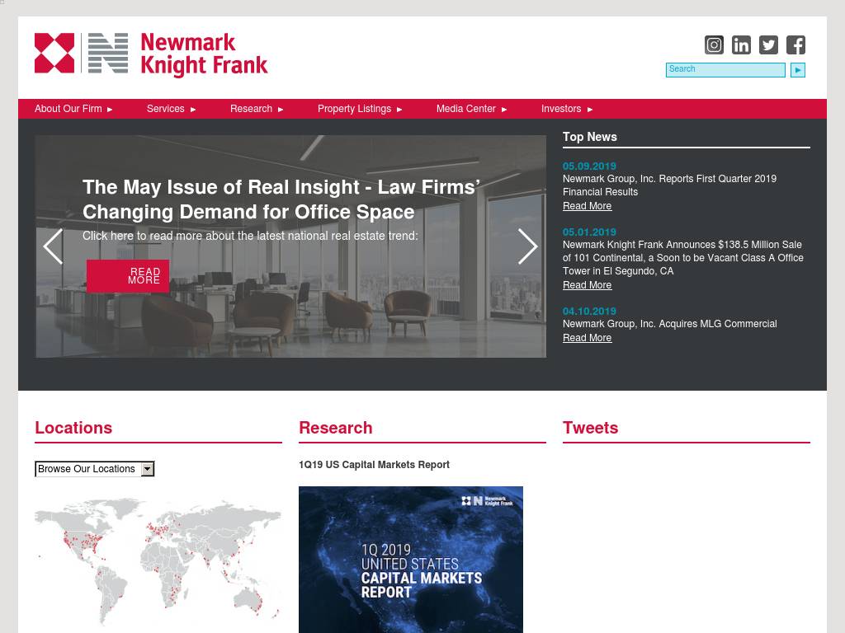Open the Investors menu
The height and width of the screenshot is (633, 845).
pyautogui.click(x=567, y=109)
